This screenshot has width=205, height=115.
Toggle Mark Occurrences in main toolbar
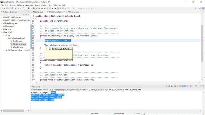click(x=58, y=8)
